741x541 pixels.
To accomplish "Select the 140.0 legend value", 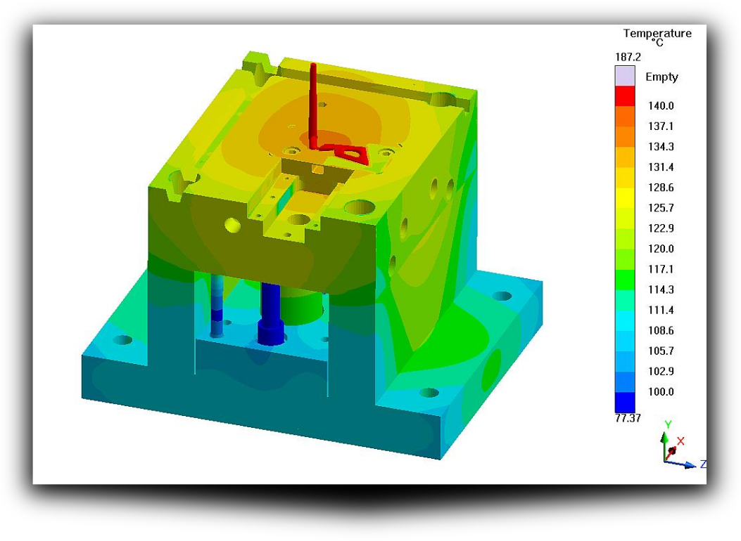I will point(661,106).
